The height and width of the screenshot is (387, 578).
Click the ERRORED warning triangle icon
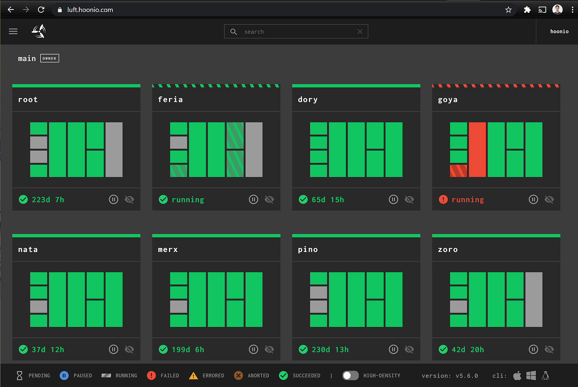pyautogui.click(x=193, y=375)
